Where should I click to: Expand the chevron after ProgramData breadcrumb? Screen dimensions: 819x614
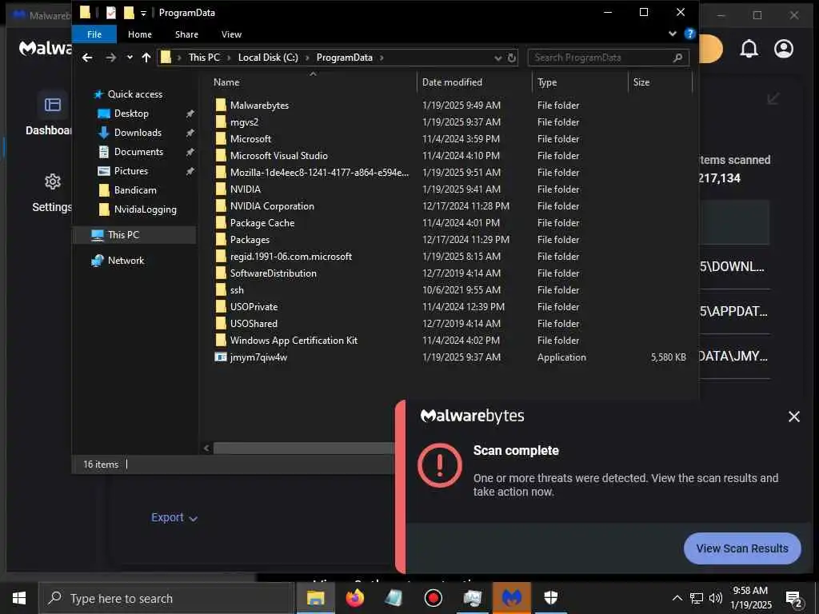click(382, 58)
